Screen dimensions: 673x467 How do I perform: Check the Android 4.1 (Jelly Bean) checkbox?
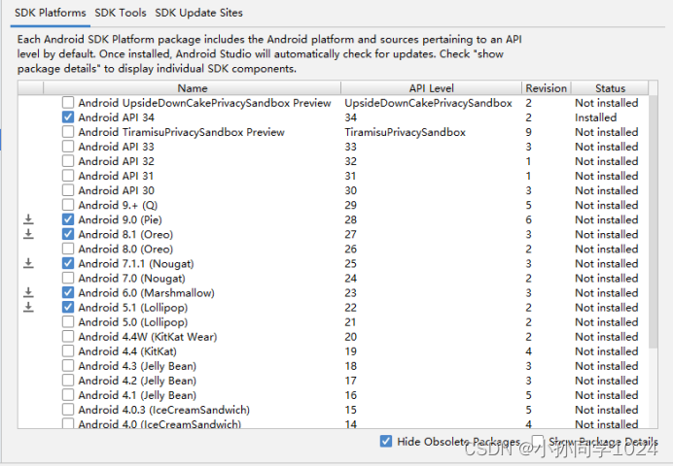pyautogui.click(x=68, y=394)
